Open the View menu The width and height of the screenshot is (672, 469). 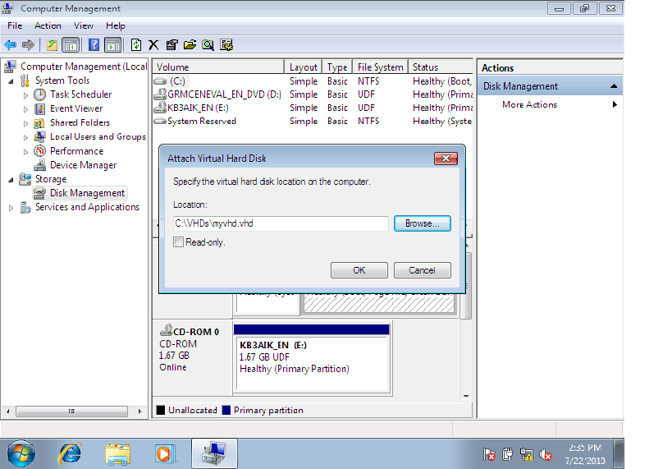click(83, 25)
